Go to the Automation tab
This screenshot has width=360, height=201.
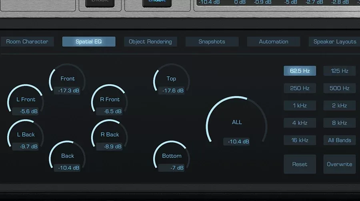pyautogui.click(x=274, y=41)
